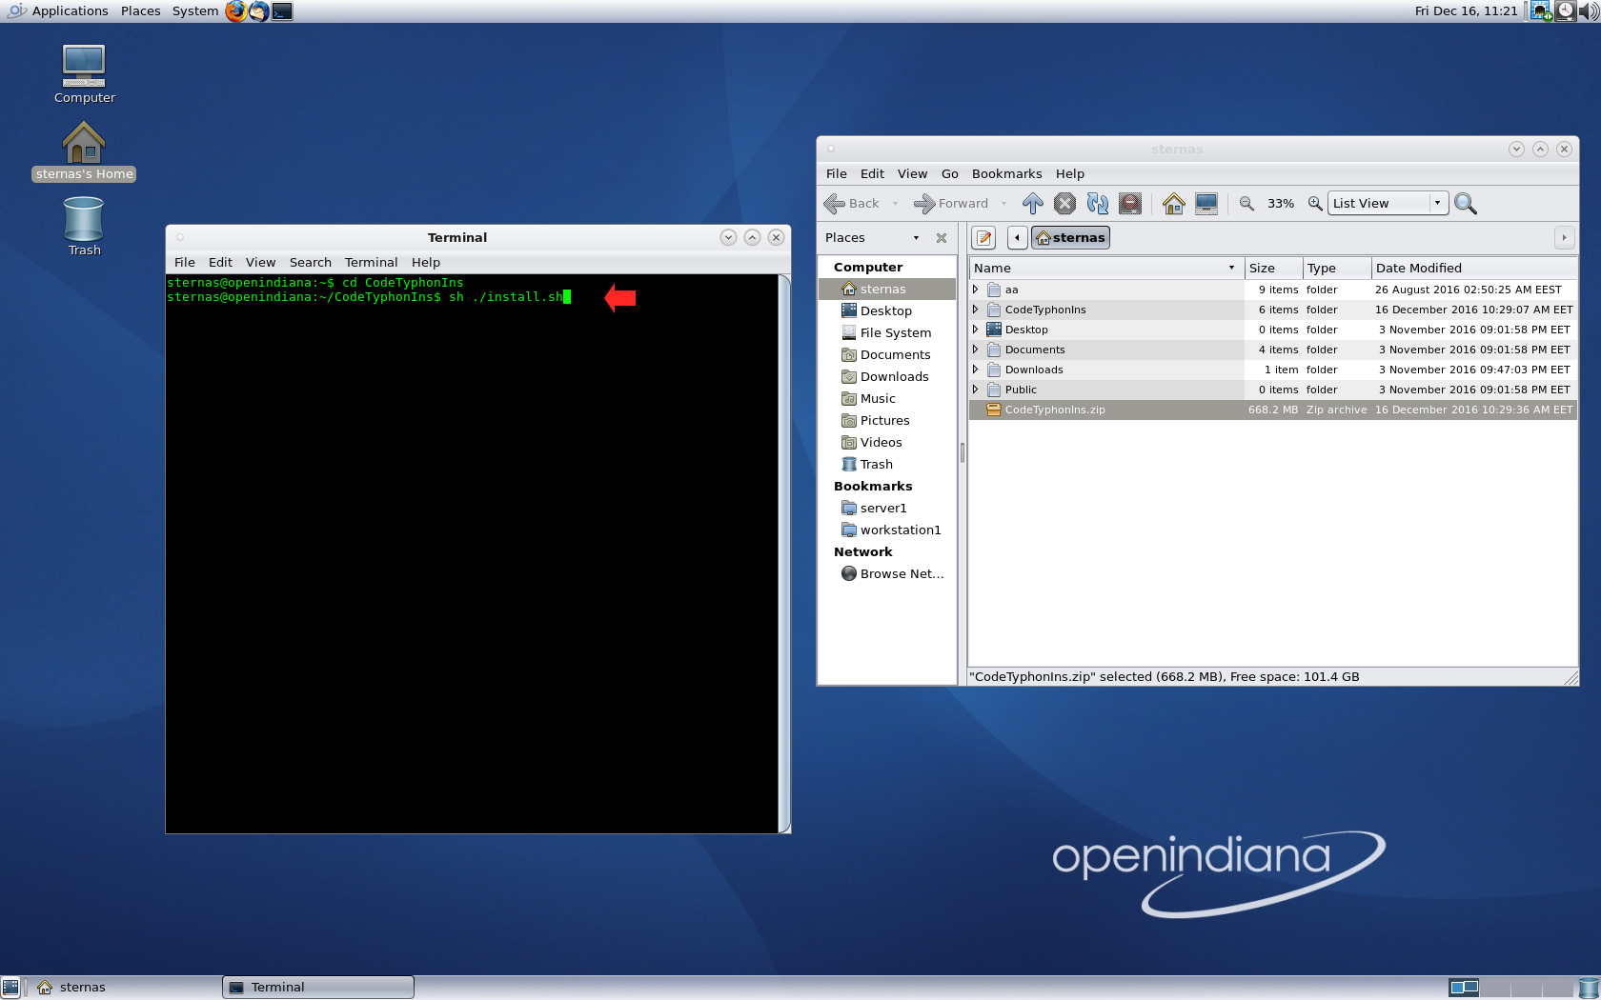
Task: Close the Places side pane
Action: [x=942, y=238]
